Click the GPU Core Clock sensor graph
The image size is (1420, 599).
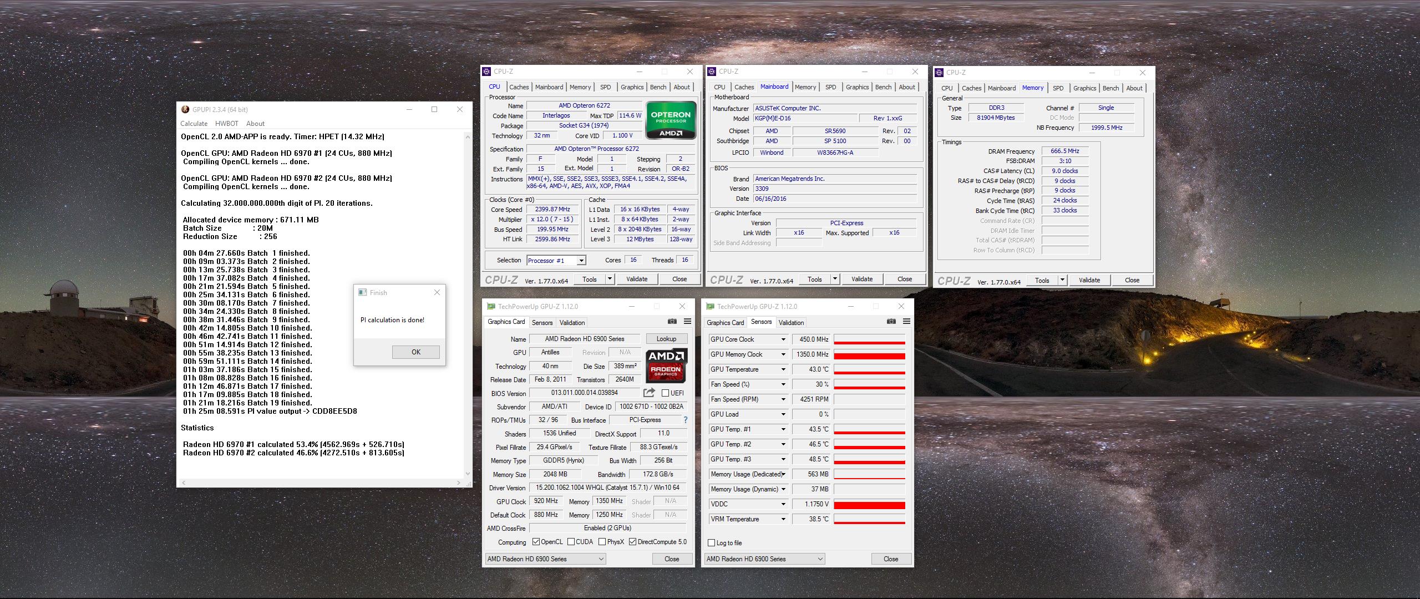click(x=869, y=339)
